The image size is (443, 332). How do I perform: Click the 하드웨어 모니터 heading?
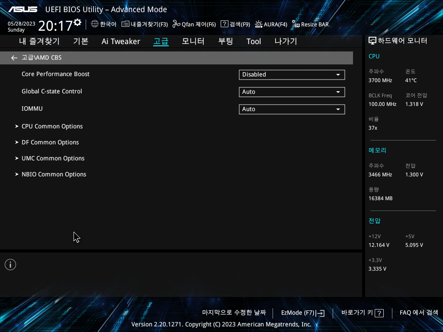tap(402, 41)
